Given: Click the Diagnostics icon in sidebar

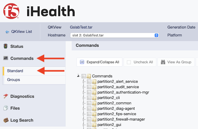Looking at the screenshot, I should 5,96.
